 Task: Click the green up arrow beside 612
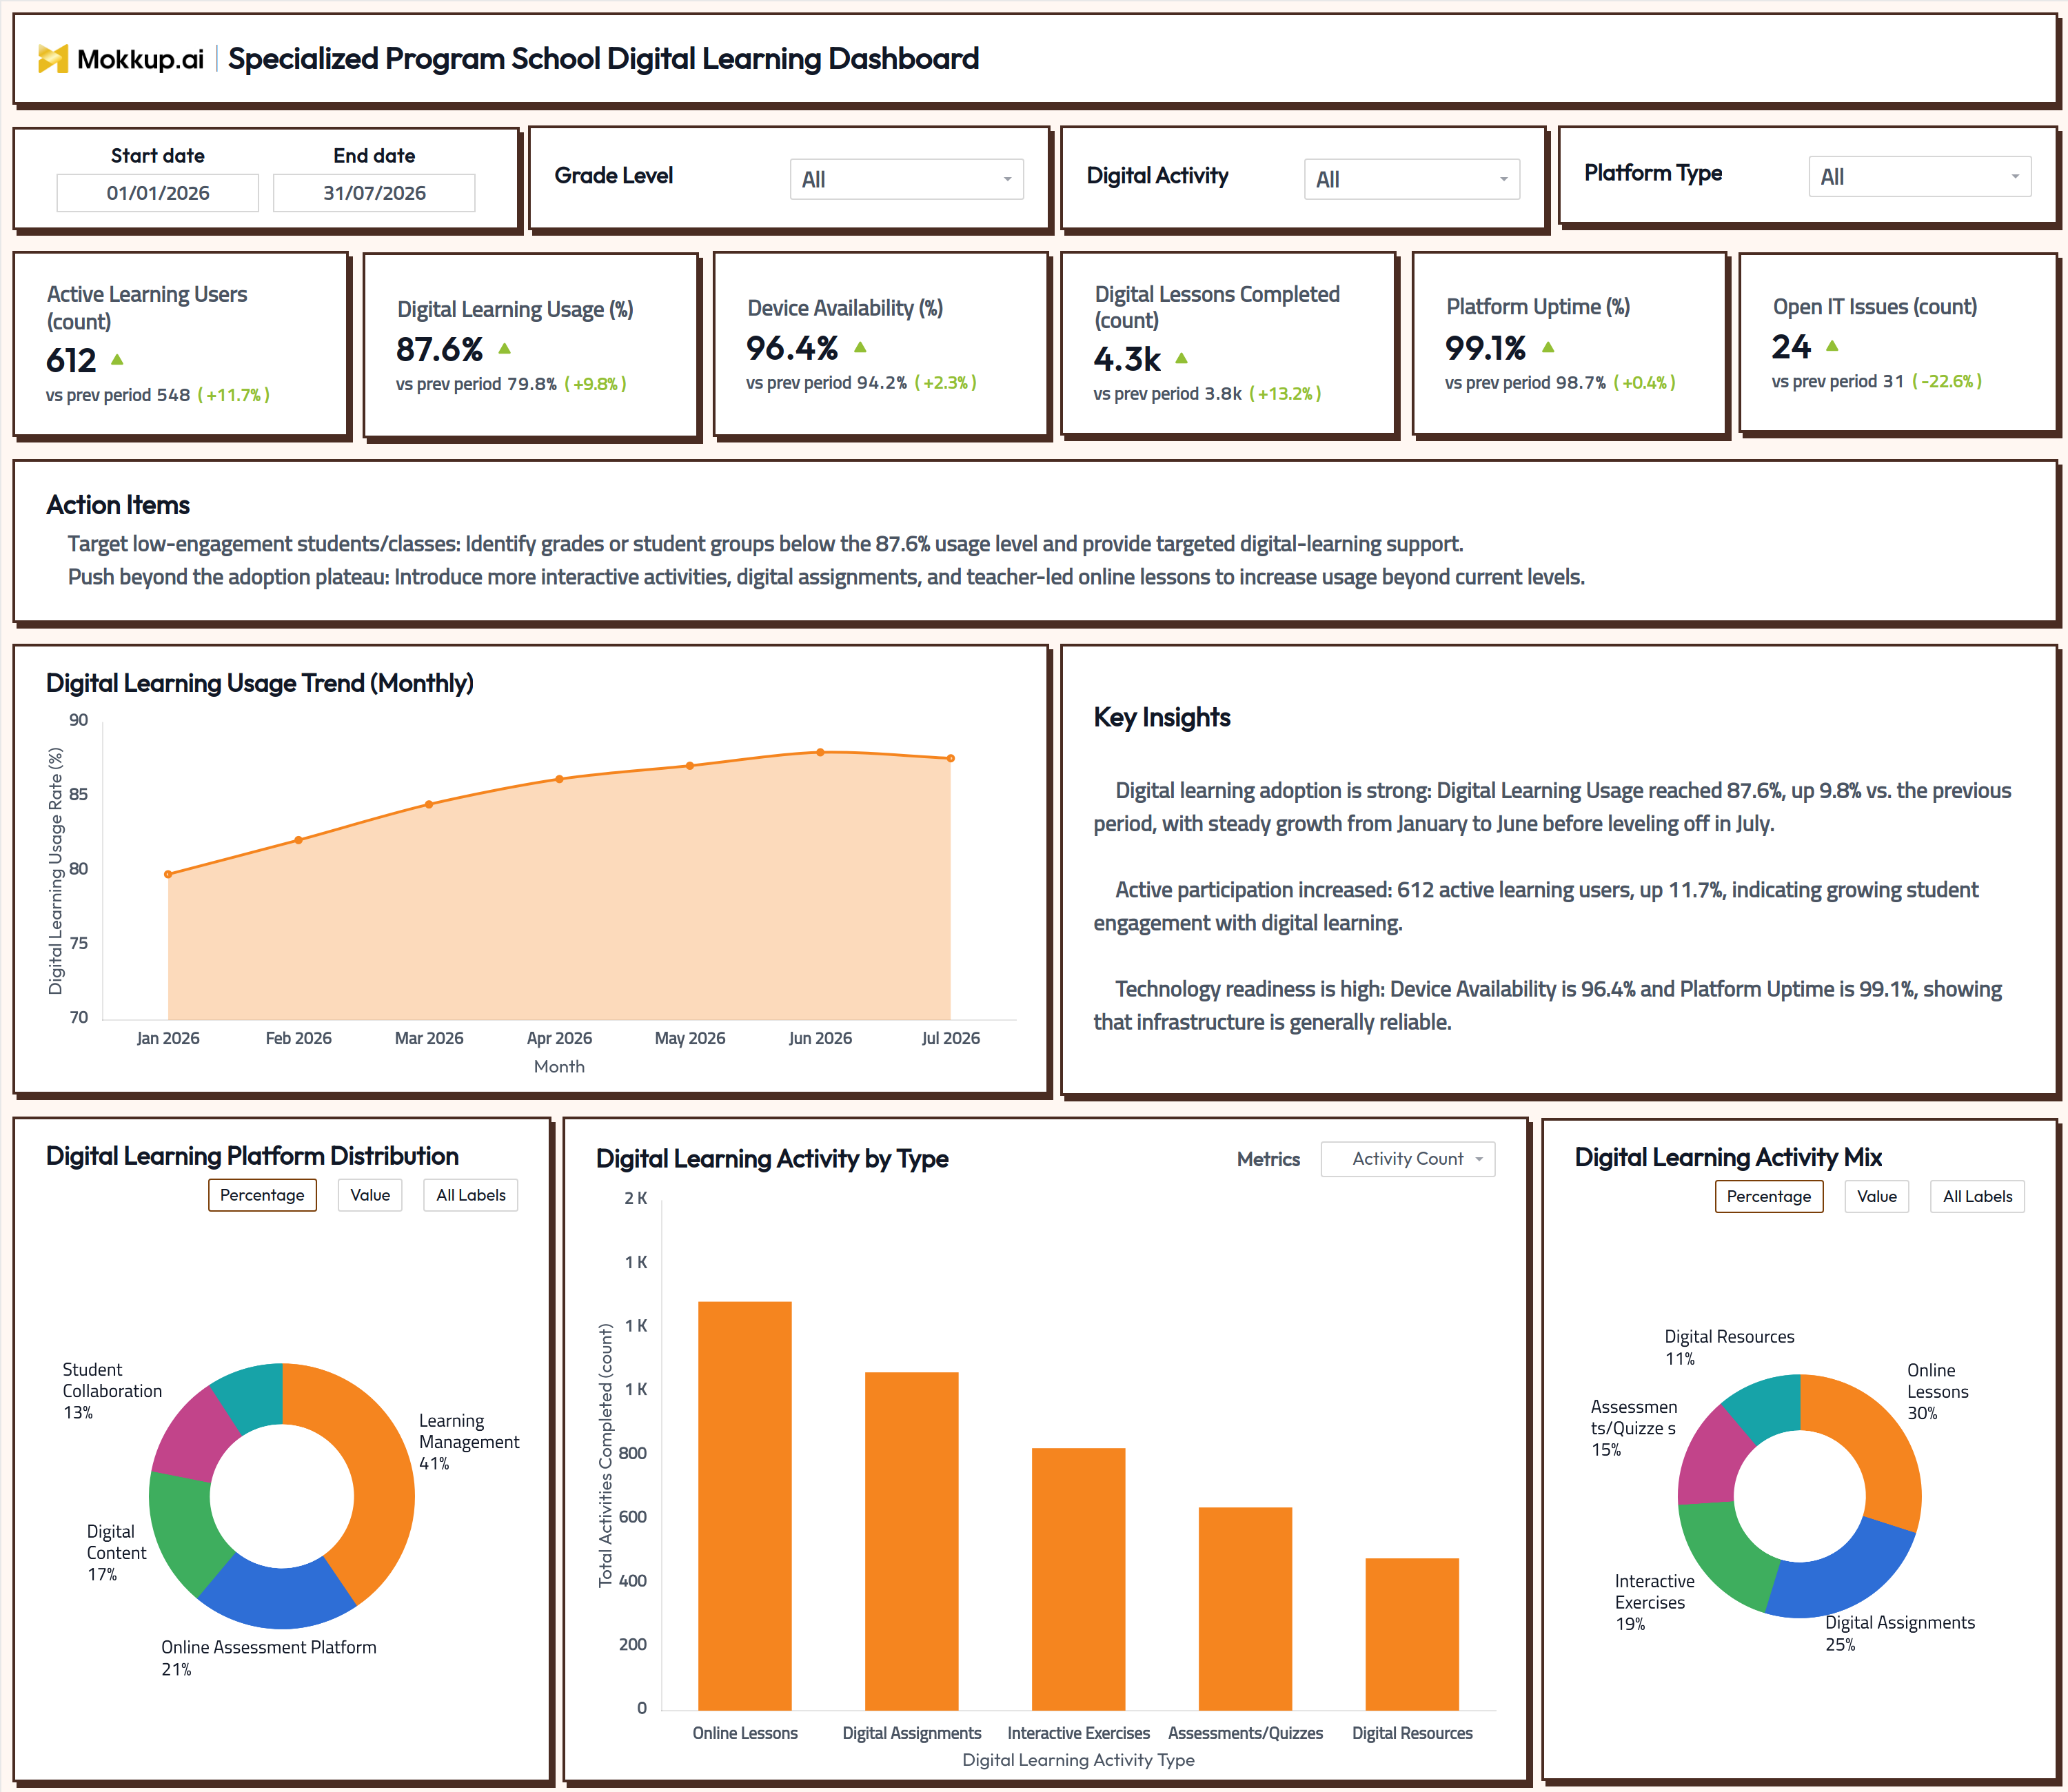pos(117,359)
